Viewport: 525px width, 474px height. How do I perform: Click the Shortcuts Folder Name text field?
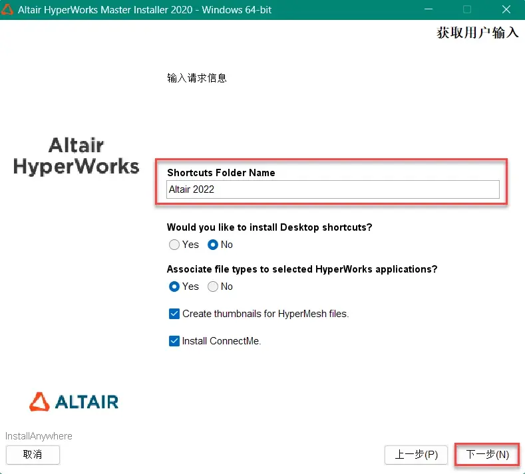(333, 189)
